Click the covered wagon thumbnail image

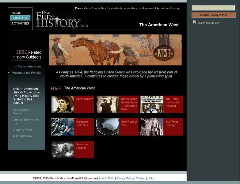pos(63,150)
